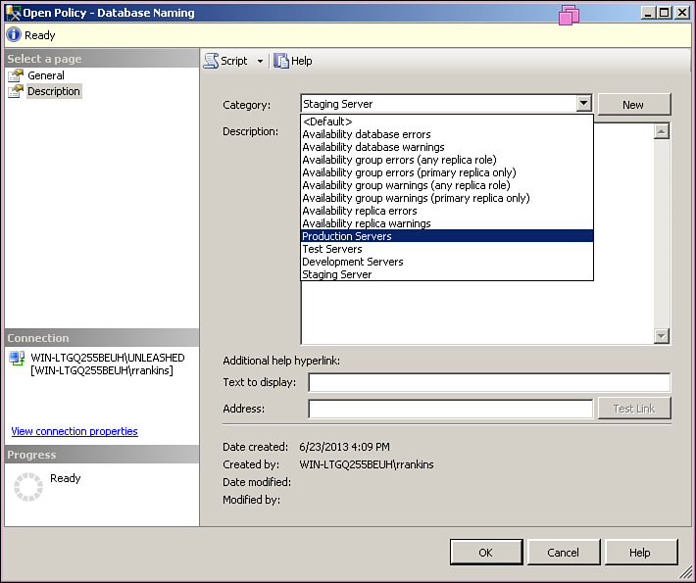The width and height of the screenshot is (696, 583).
Task: Click the Text to display field
Action: click(489, 383)
